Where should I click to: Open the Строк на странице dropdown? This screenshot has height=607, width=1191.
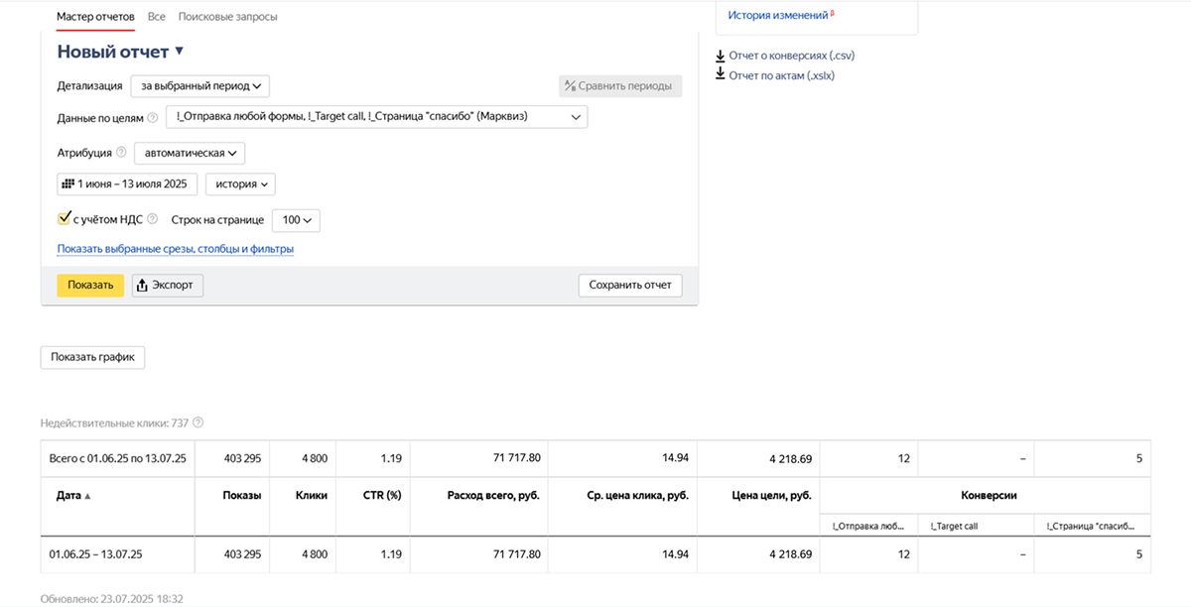(296, 220)
